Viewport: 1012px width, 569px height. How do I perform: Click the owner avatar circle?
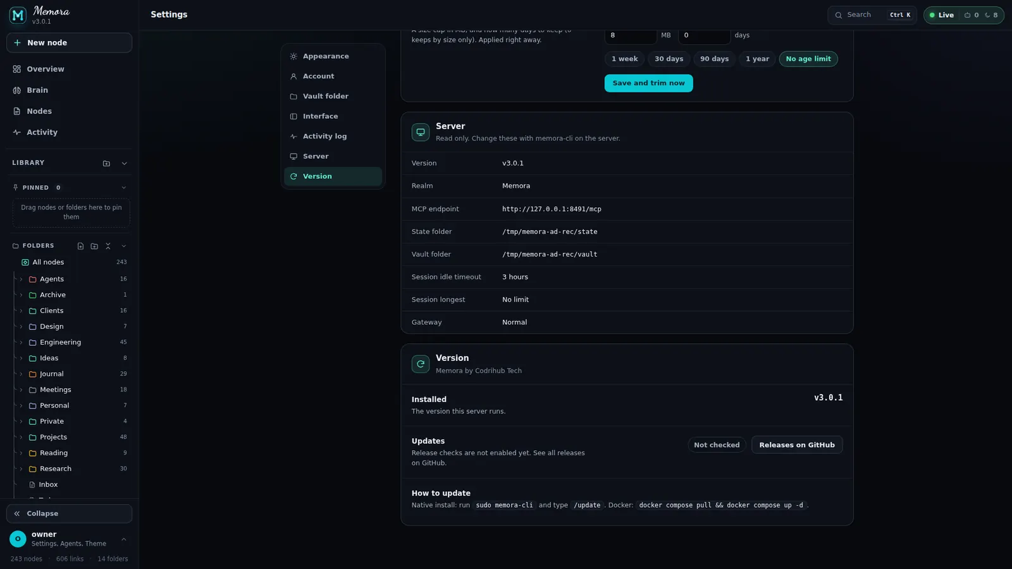(x=18, y=539)
